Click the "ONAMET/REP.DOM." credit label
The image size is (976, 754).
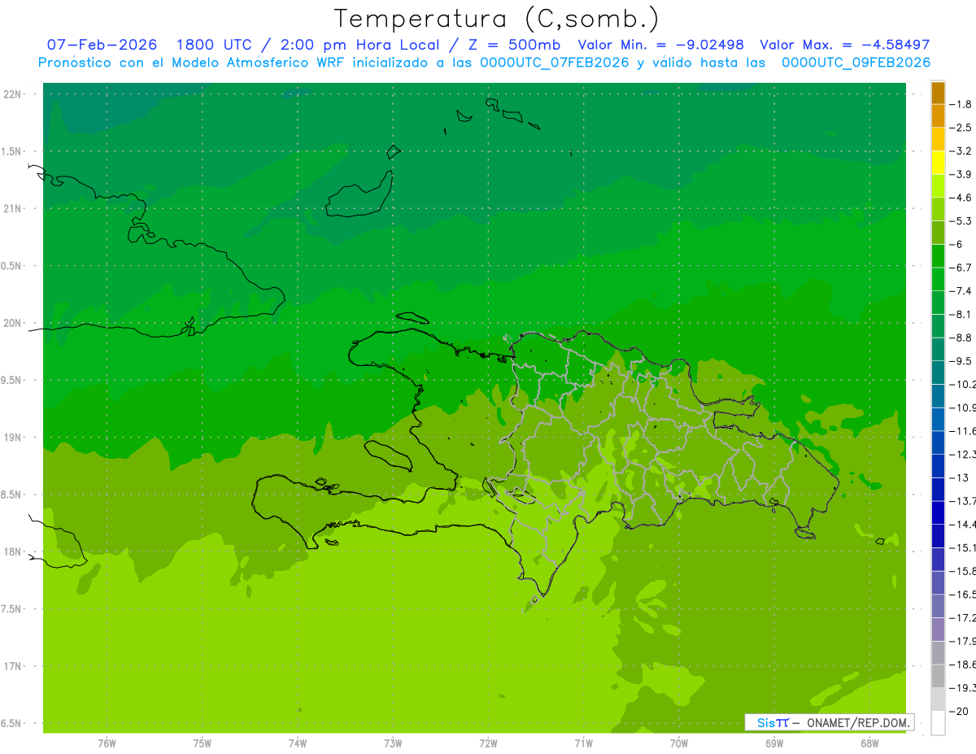858,722
